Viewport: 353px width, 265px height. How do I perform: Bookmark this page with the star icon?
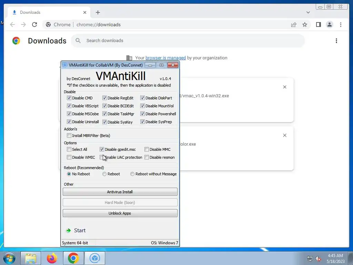305,24
